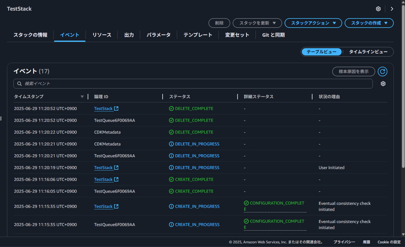Open the settings gear beside the TestStack title
Image resolution: width=405 pixels, height=247 pixels.
378,9
